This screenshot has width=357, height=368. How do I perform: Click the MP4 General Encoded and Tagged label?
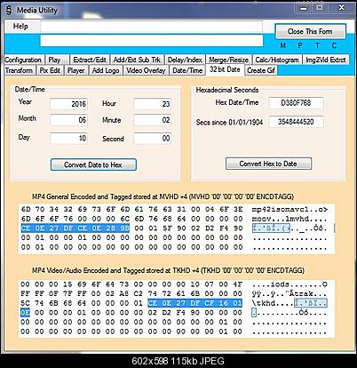tap(163, 196)
